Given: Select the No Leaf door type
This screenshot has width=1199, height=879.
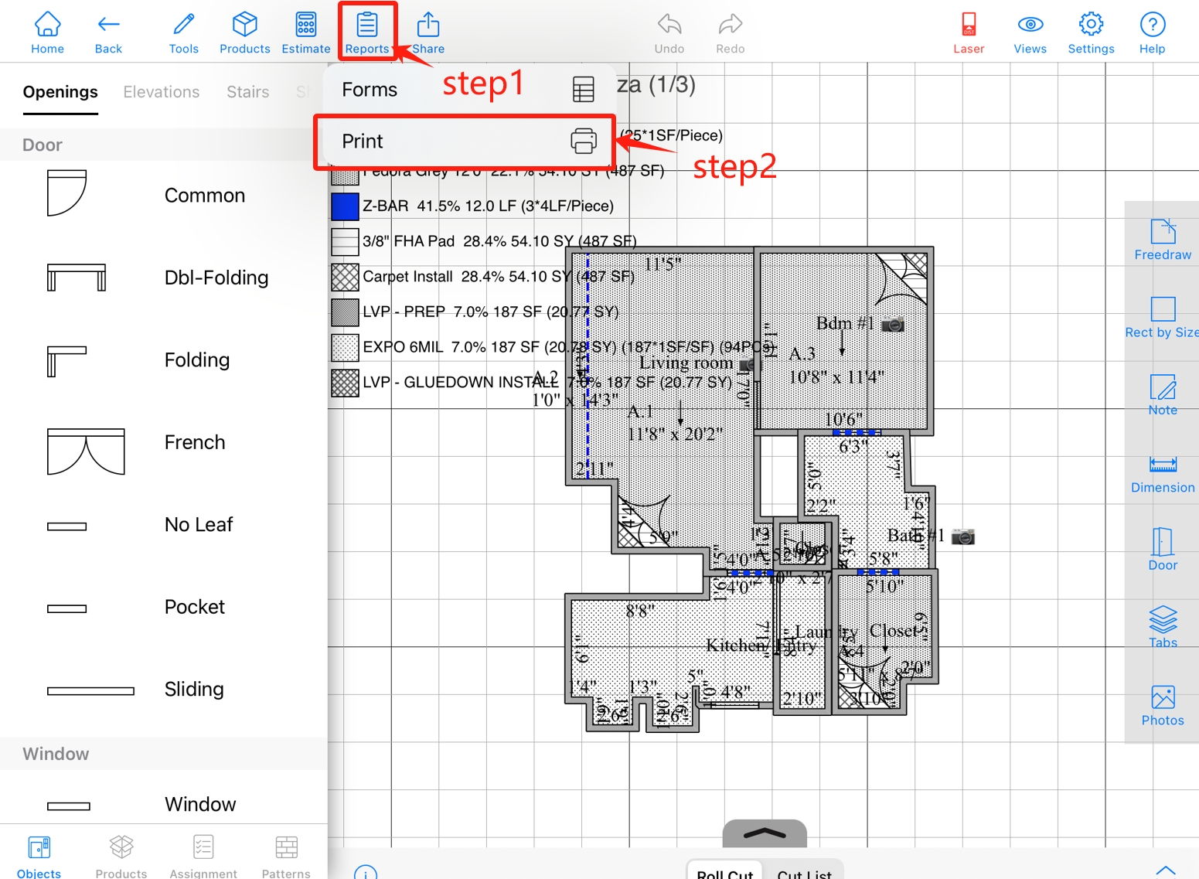Looking at the screenshot, I should click(x=164, y=525).
